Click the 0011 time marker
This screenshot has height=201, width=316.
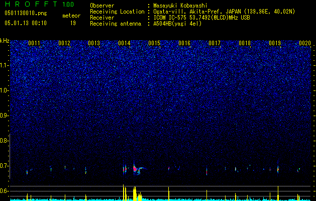pos(34,43)
